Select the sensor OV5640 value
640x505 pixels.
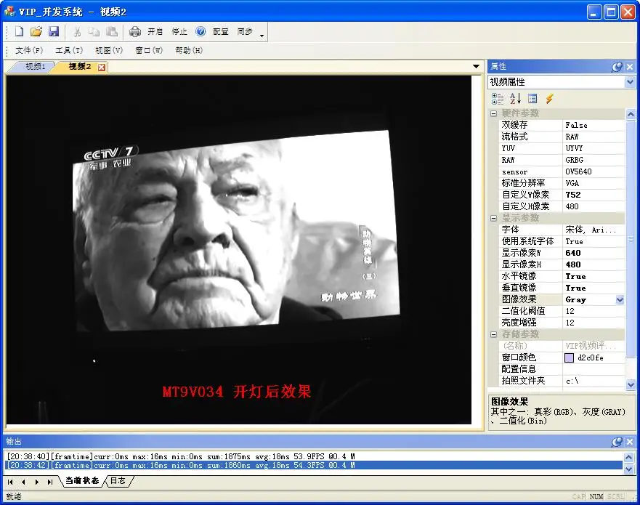(x=594, y=172)
